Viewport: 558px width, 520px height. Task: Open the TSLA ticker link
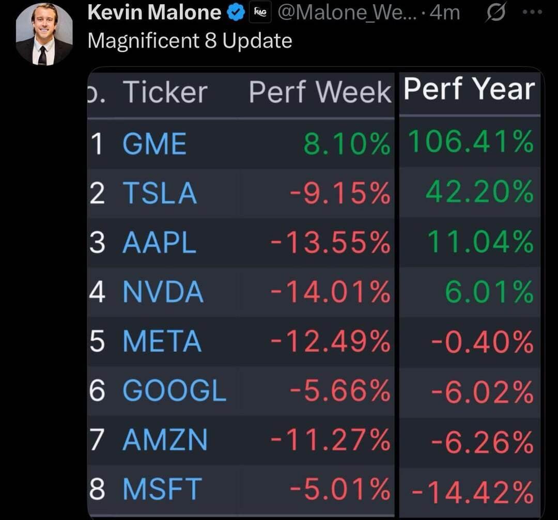[x=159, y=193]
